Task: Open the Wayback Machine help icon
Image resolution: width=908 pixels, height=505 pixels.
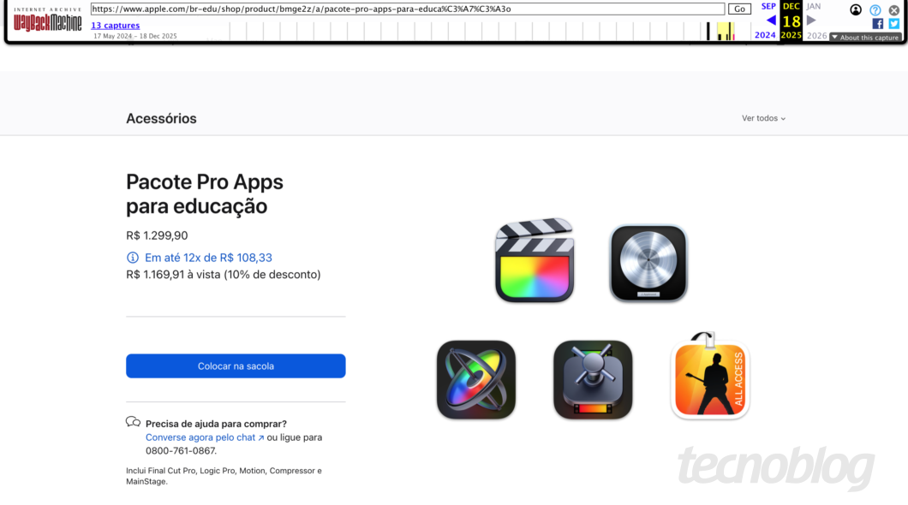Action: [x=875, y=10]
